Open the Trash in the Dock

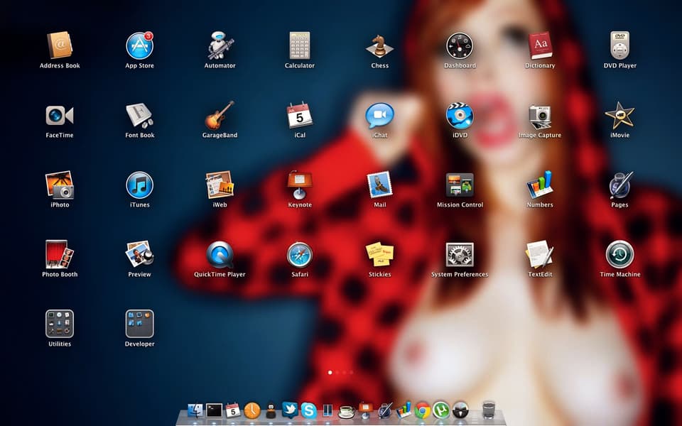pos(489,410)
